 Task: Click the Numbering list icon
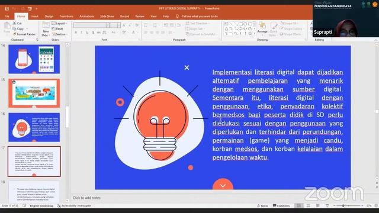click(155, 25)
